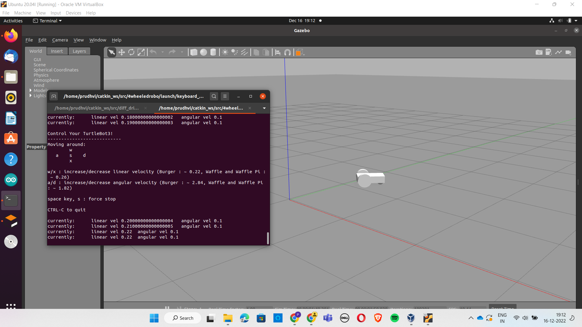Expand the Models tree item
Image resolution: width=582 pixels, height=327 pixels.
(x=31, y=91)
